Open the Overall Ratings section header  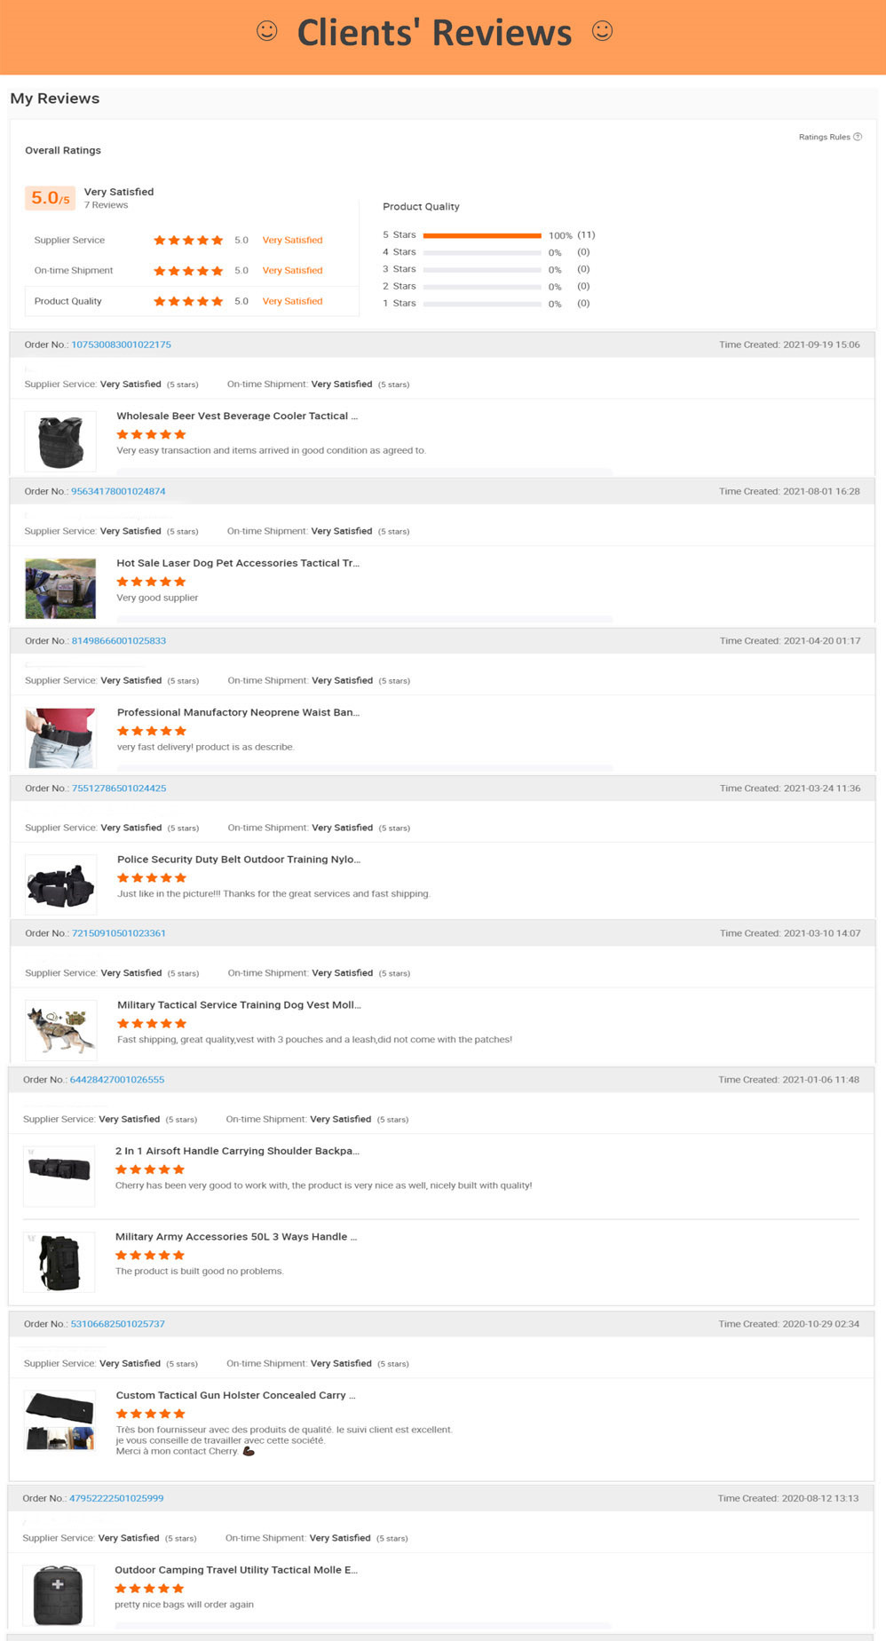coord(62,150)
